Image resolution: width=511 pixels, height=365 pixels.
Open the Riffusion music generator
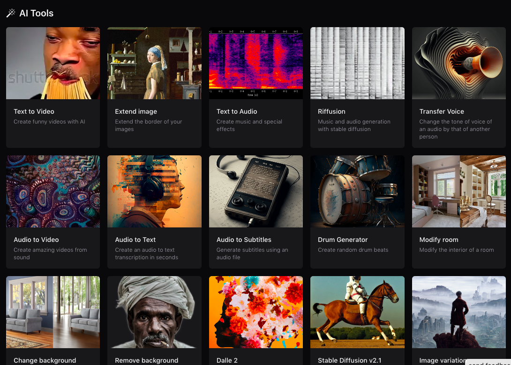pos(357,87)
